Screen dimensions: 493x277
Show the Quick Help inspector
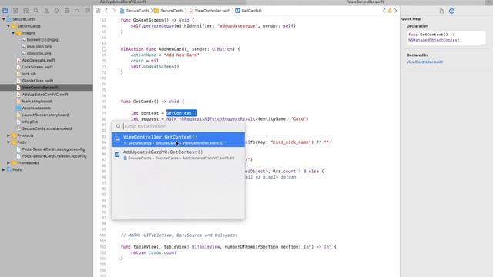pos(452,11)
